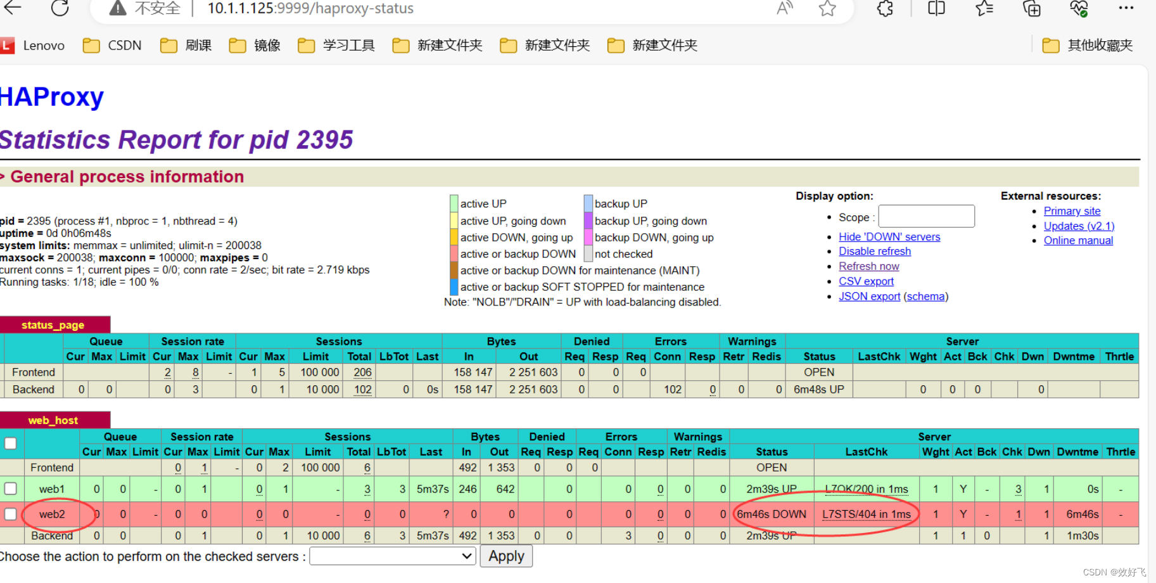Click the active or backup DOWN red swatch
Viewport: 1156px width, 583px height.
coord(454,253)
